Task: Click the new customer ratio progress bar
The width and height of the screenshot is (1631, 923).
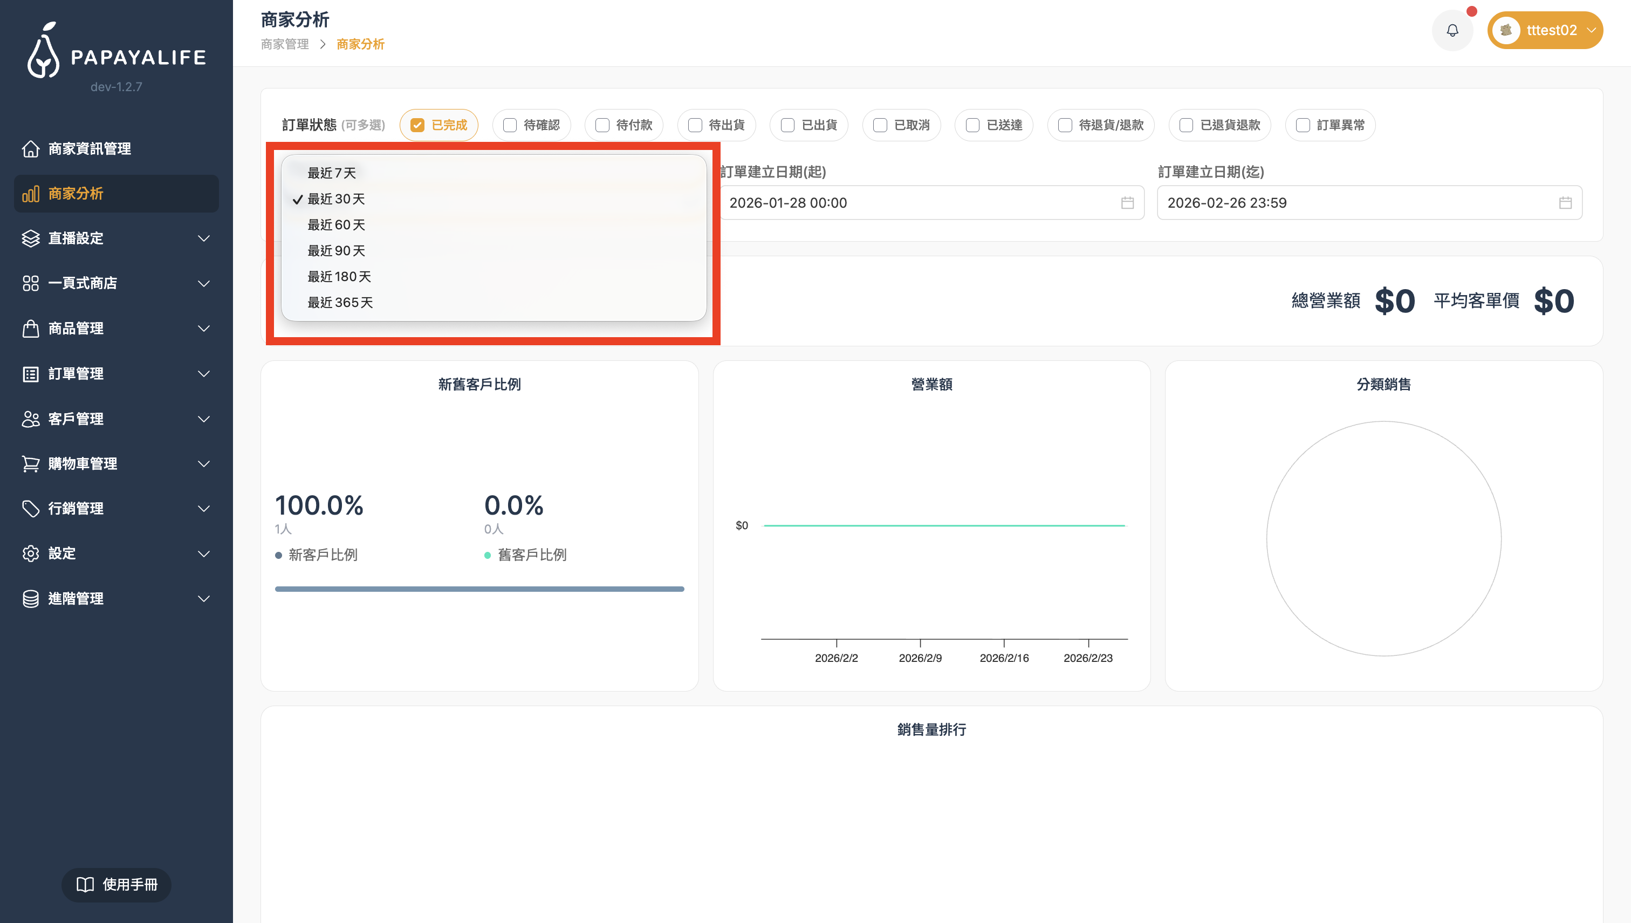Action: pyautogui.click(x=479, y=589)
